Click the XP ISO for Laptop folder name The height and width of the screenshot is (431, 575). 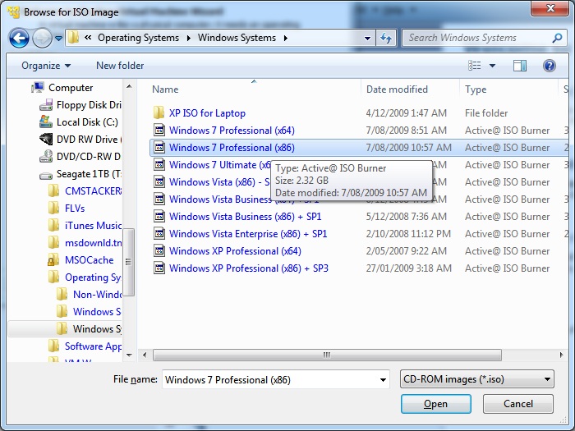coord(207,113)
